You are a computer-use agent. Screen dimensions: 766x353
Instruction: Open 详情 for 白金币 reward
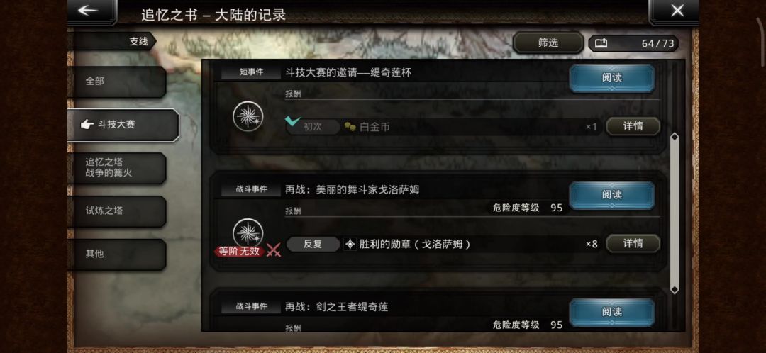(x=633, y=126)
